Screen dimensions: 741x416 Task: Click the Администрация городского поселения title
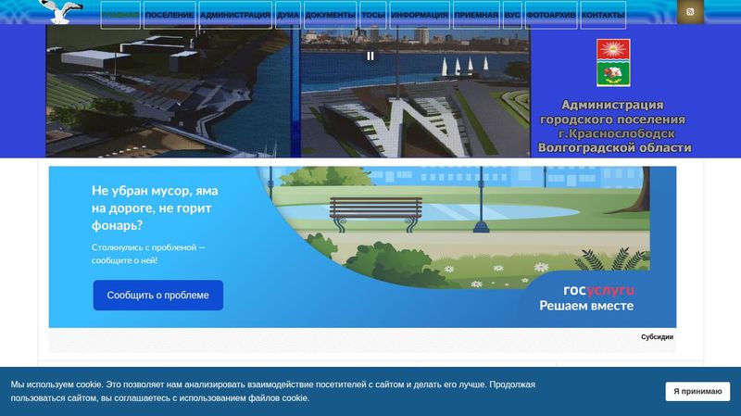(x=614, y=126)
